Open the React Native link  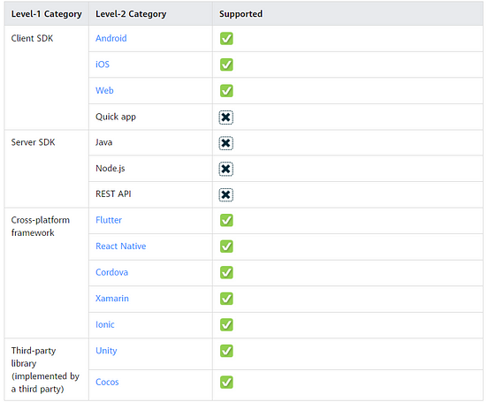pyautogui.click(x=121, y=247)
